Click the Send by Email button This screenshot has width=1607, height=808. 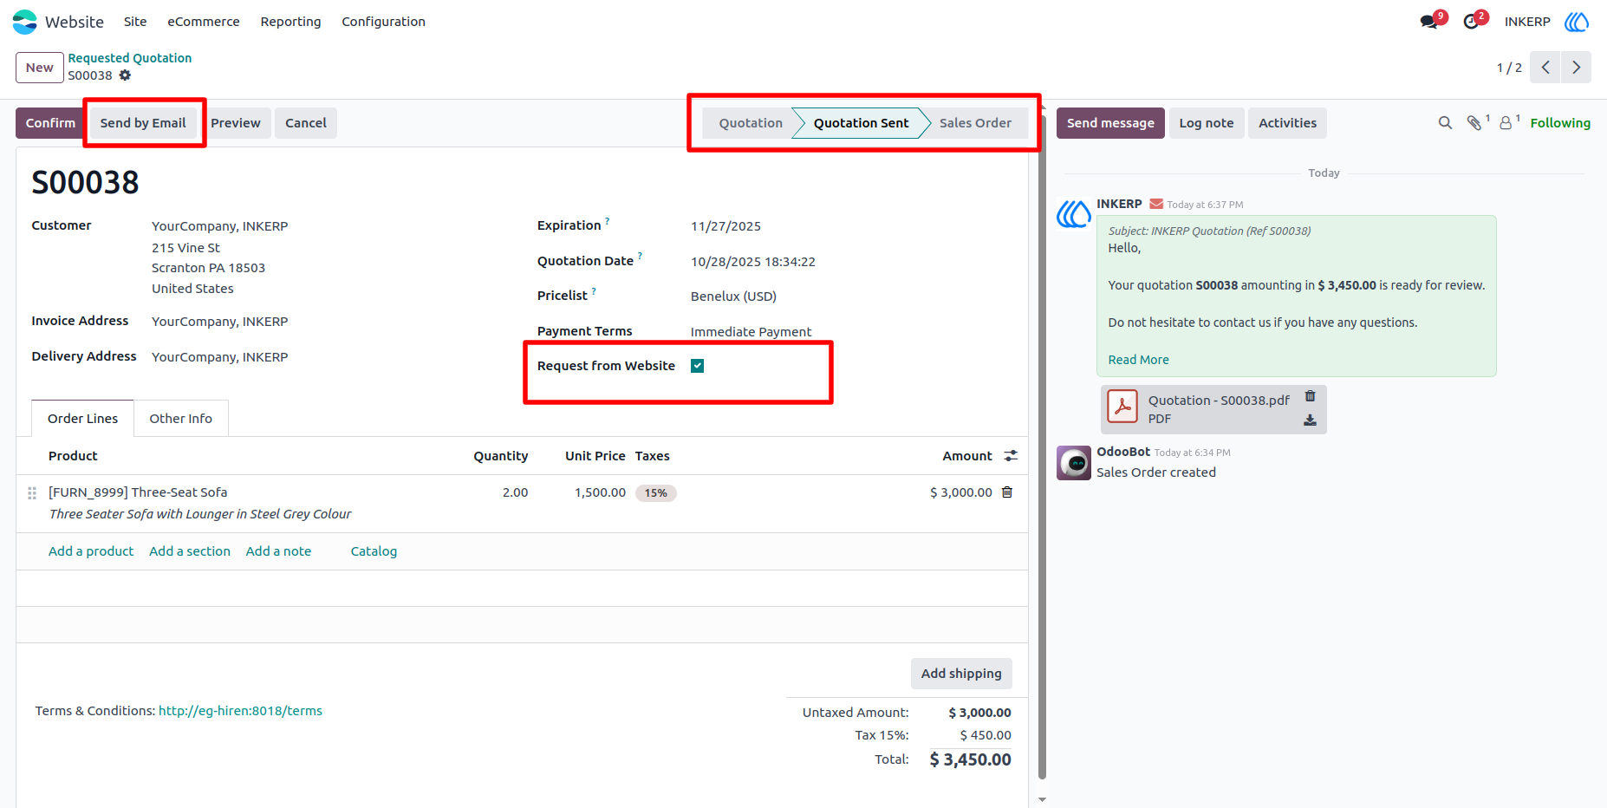[x=143, y=123]
